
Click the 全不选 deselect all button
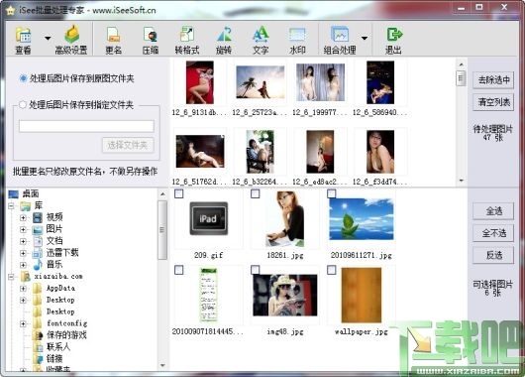(x=493, y=233)
